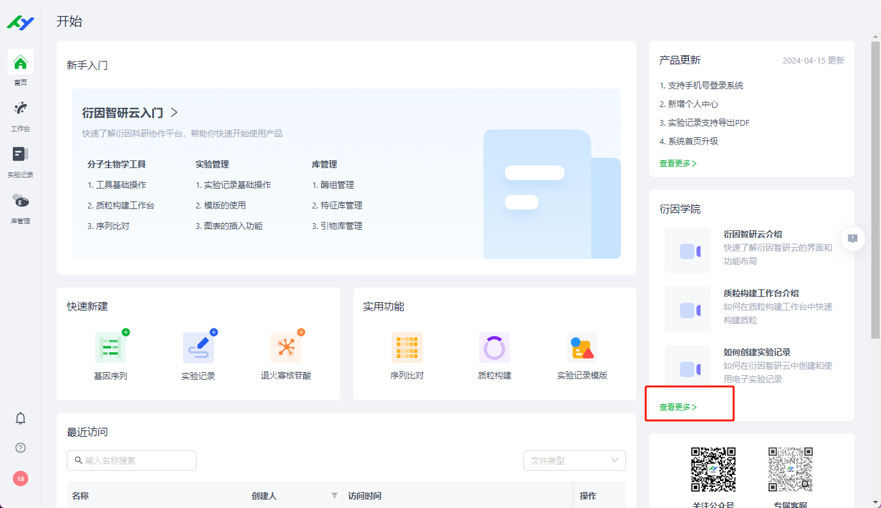The height and width of the screenshot is (508, 881).
Task: Open the help question mark icon
Action: (20, 448)
